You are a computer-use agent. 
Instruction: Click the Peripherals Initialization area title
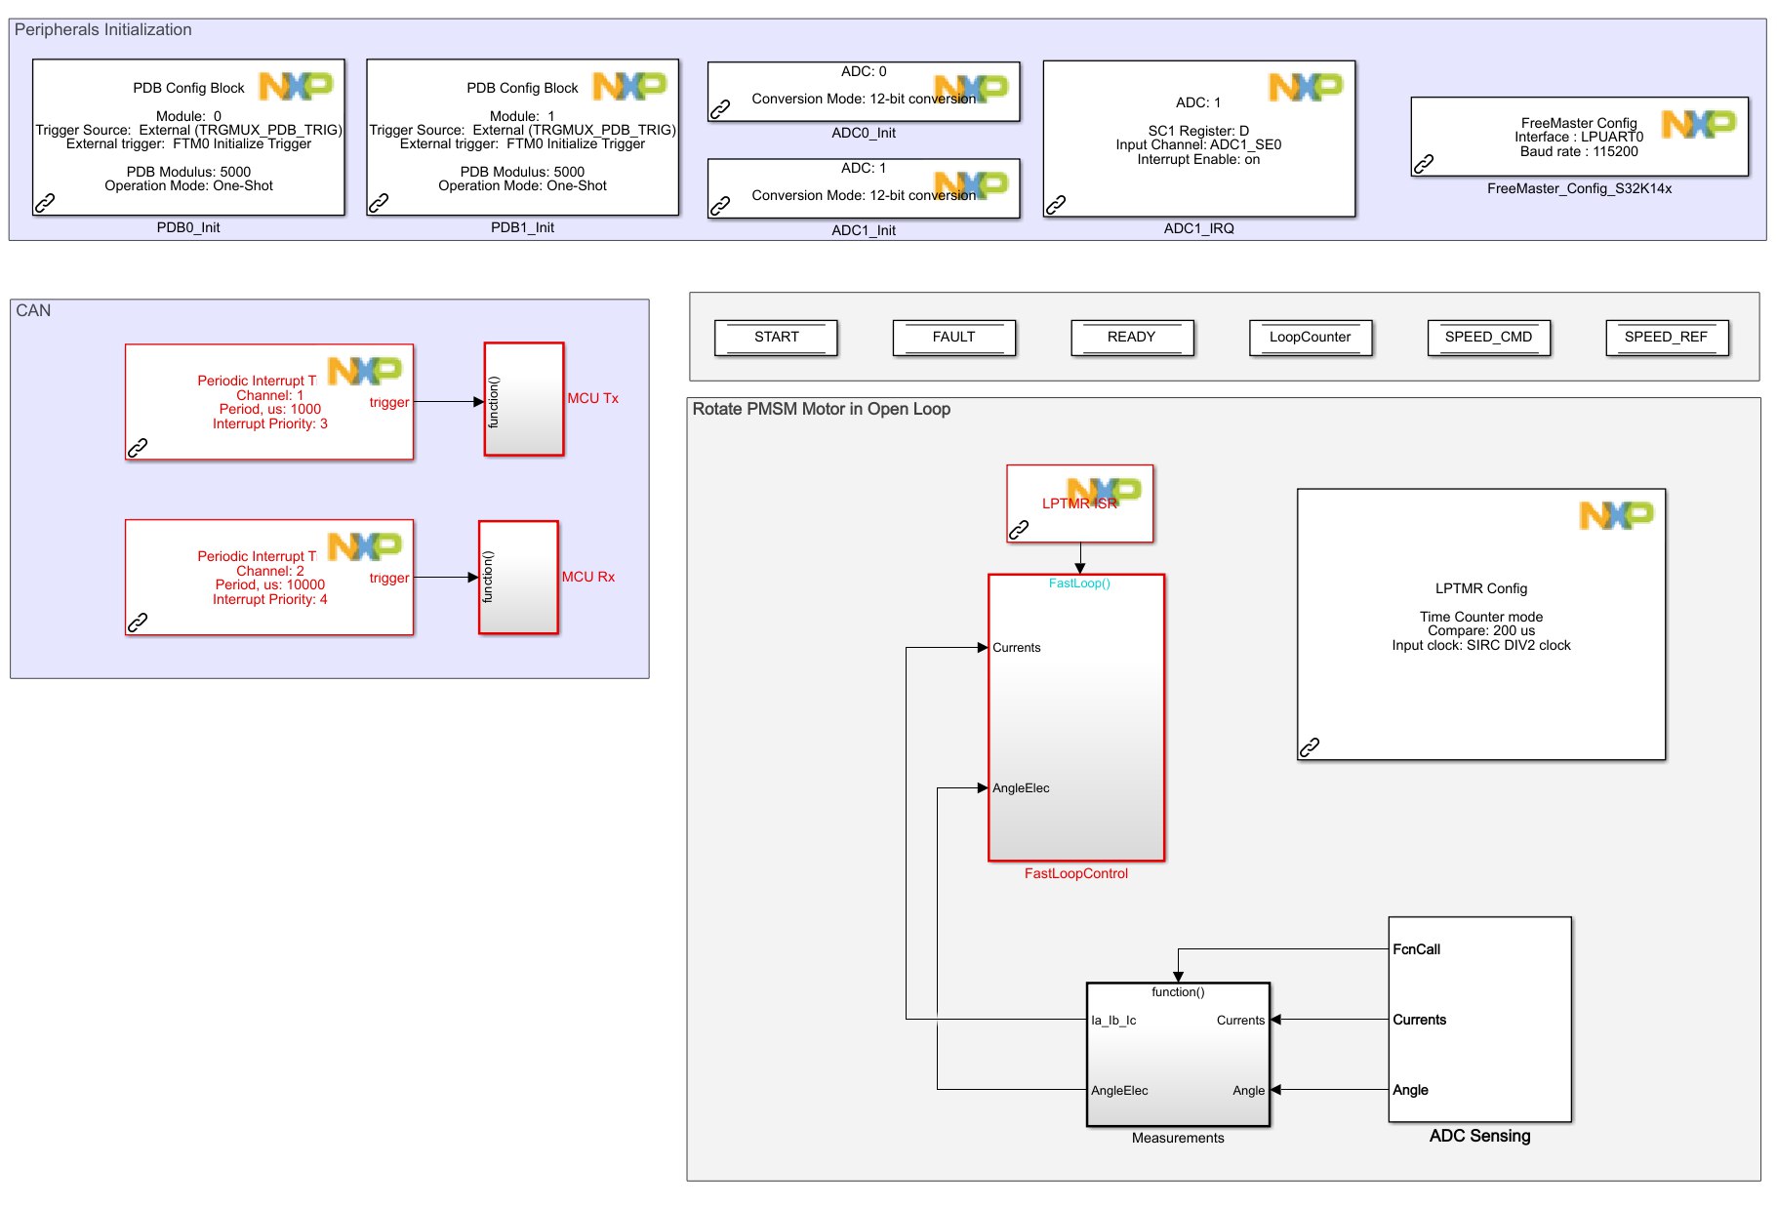[101, 30]
